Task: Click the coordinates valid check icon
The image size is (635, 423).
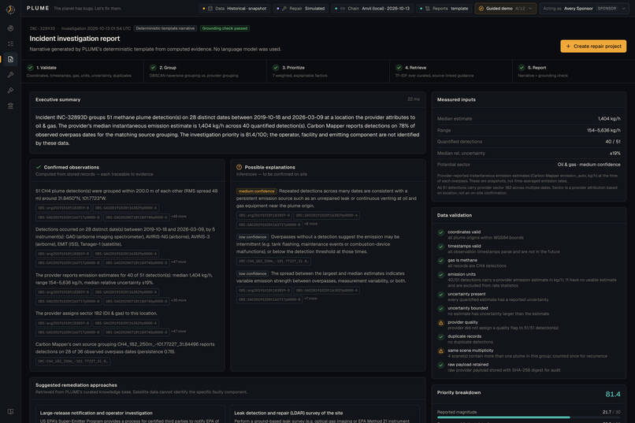Action: click(440, 232)
